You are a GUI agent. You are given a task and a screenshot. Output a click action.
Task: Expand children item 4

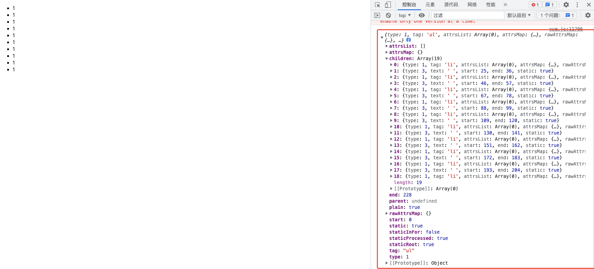click(x=391, y=90)
